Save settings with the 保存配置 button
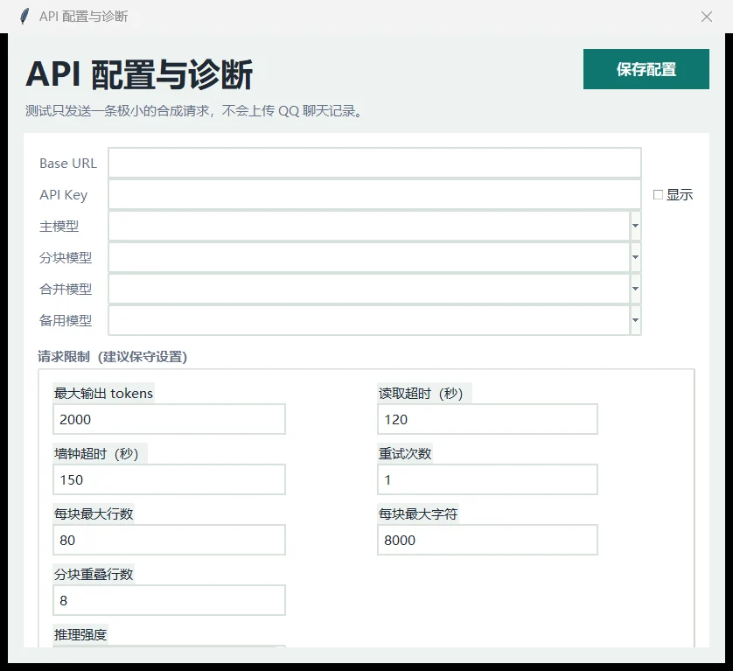733x671 pixels. [646, 69]
